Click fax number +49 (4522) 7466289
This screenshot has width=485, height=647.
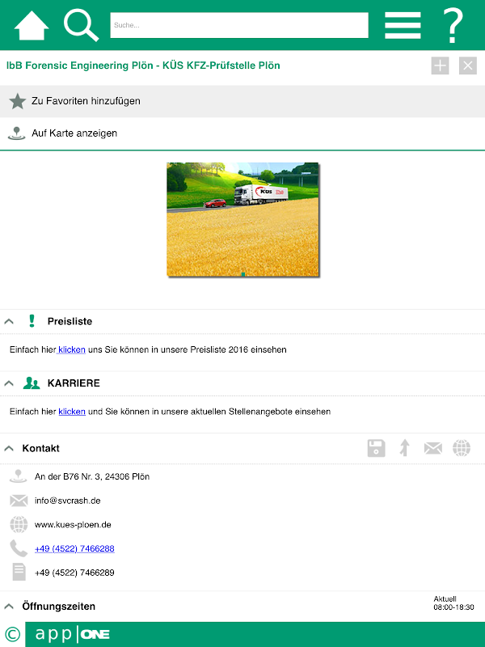[74, 573]
